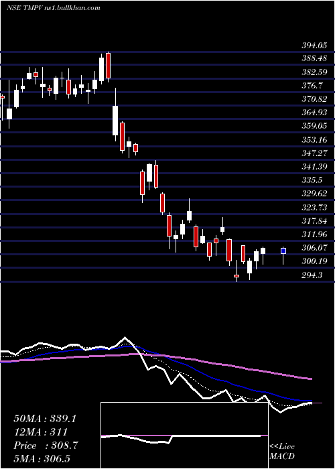The height and width of the screenshot is (469, 335).
Task: Select the 359.05 price label
Action: tap(314, 126)
